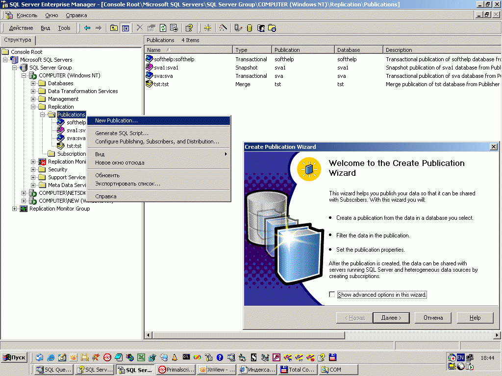Click the Help question mark toolbar icon

(189, 28)
